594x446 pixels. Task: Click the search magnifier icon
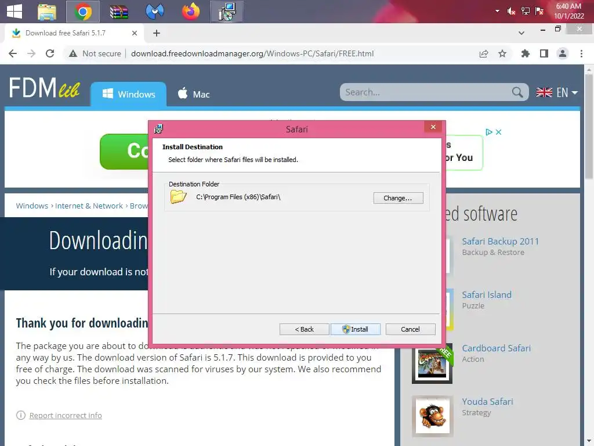[517, 92]
